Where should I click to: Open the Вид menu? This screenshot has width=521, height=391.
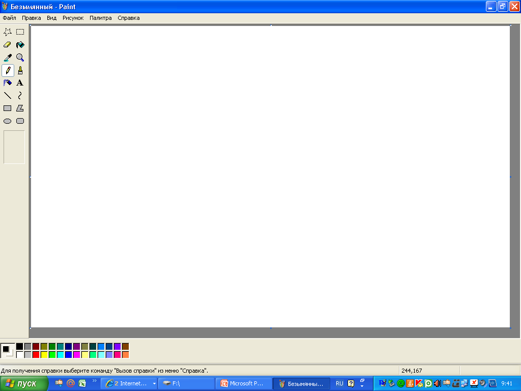tap(51, 18)
